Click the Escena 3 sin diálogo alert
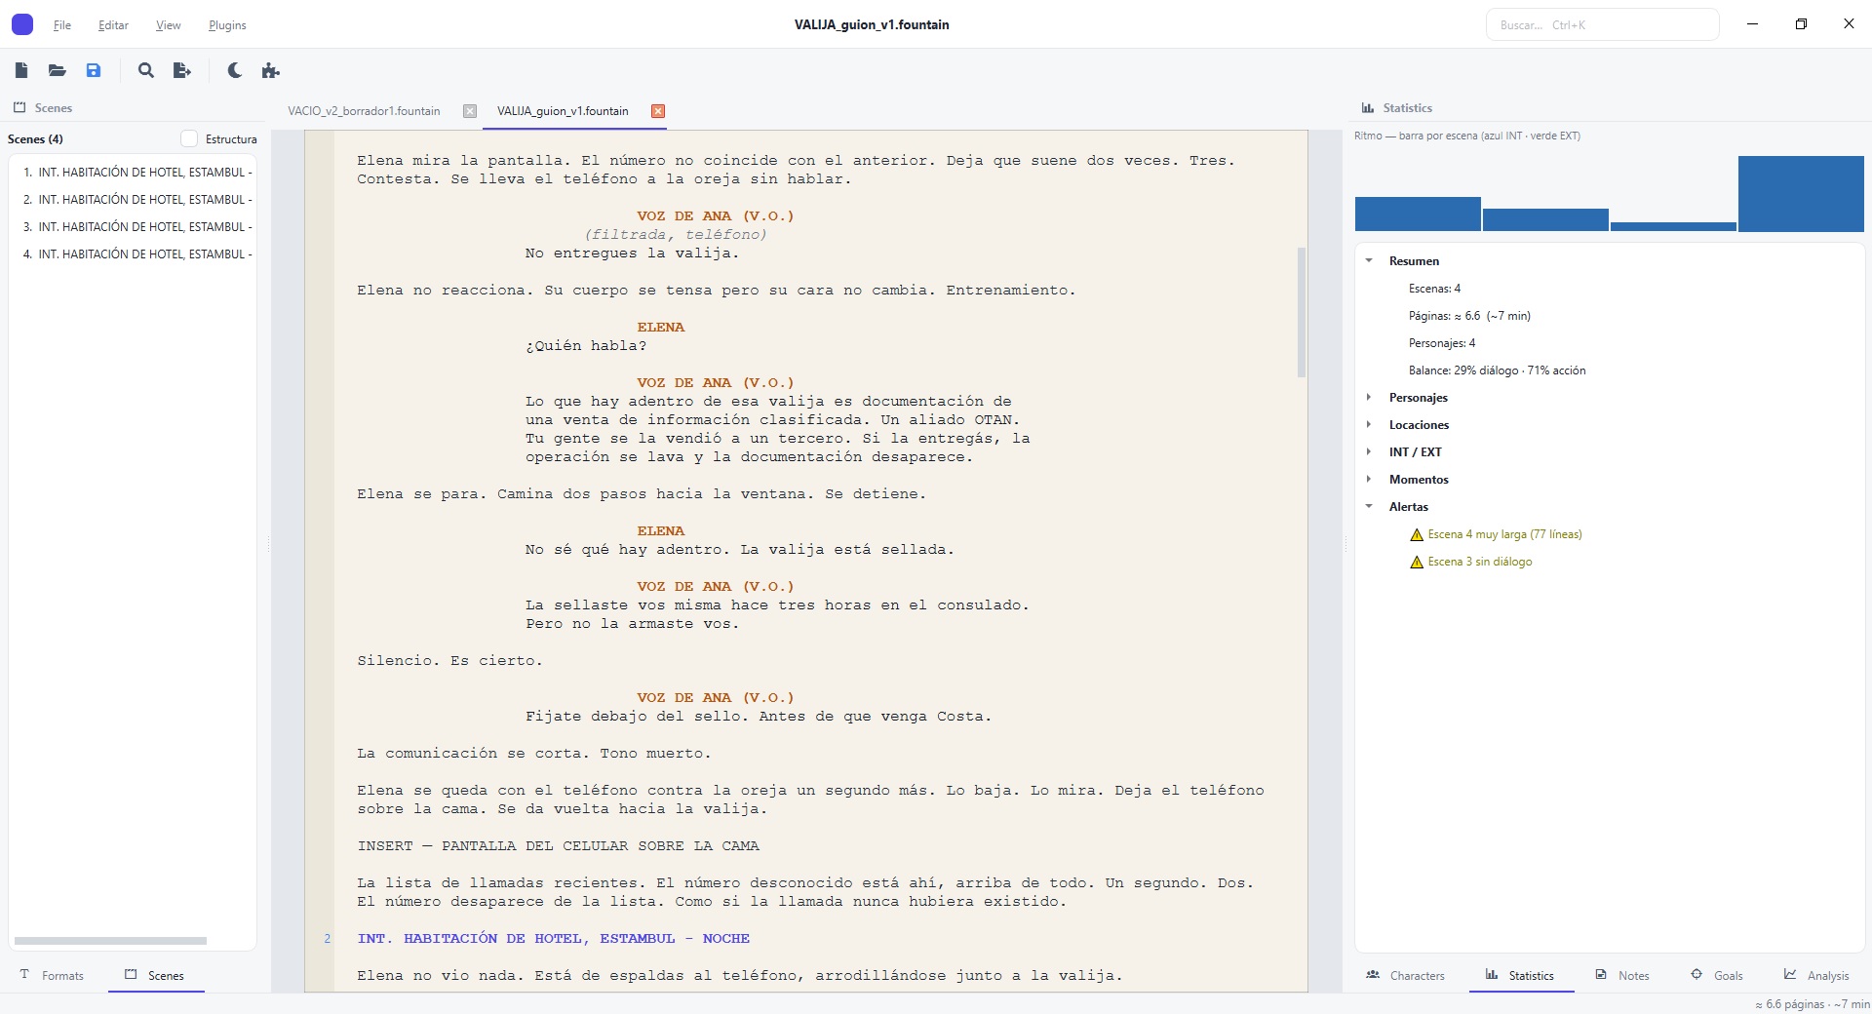 [1480, 562]
